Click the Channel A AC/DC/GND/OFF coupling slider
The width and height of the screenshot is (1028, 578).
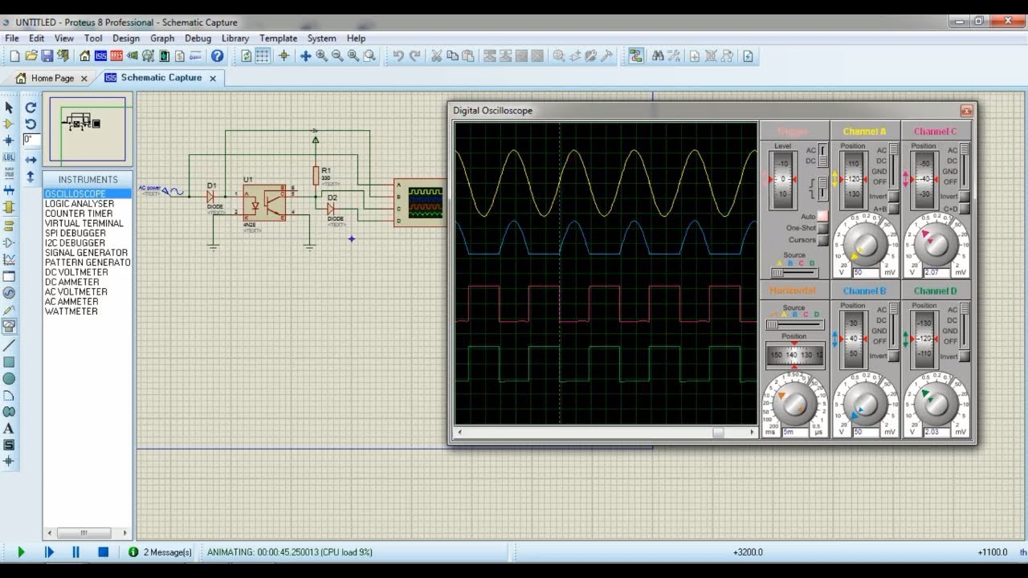pyautogui.click(x=893, y=167)
